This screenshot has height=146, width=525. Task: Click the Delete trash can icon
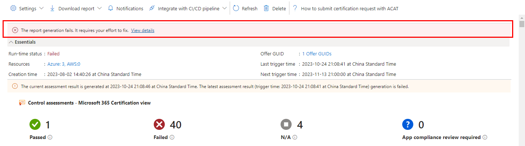(x=266, y=8)
